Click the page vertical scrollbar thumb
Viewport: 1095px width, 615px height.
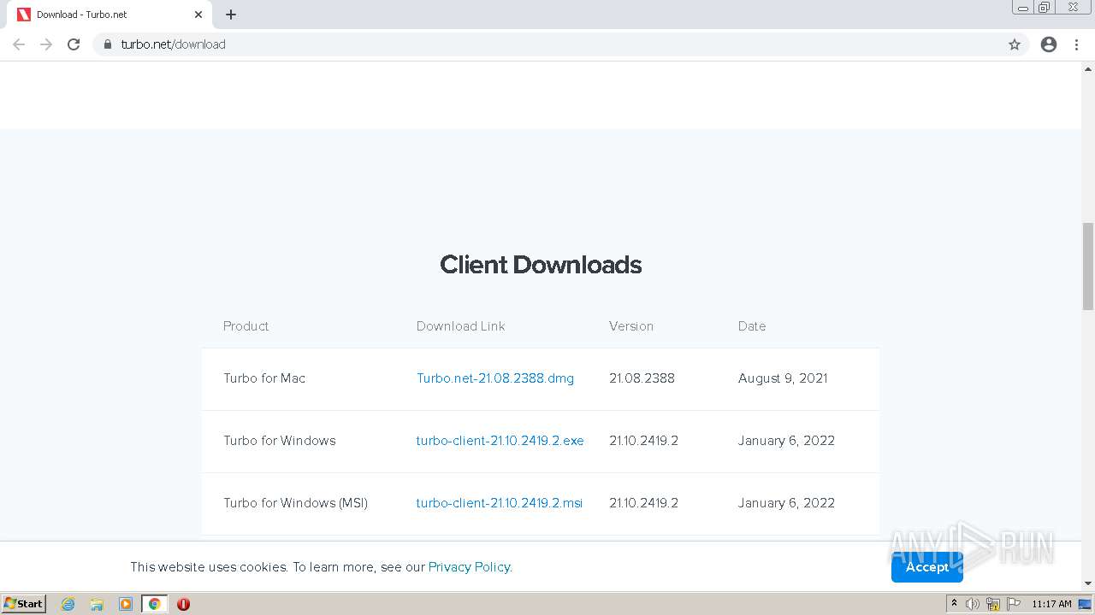click(x=1088, y=266)
